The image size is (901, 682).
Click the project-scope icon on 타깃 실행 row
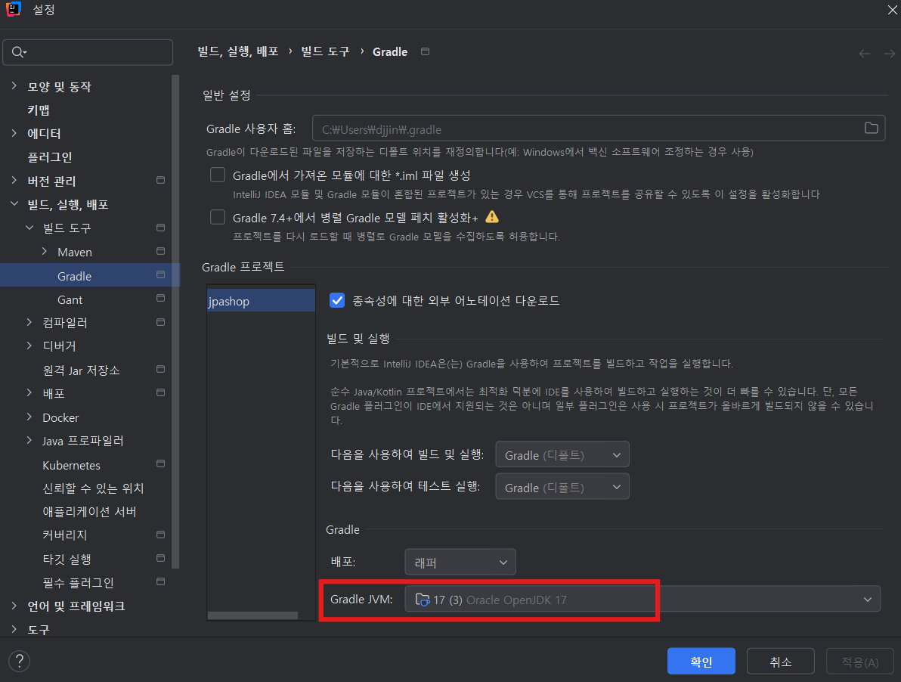tap(161, 558)
